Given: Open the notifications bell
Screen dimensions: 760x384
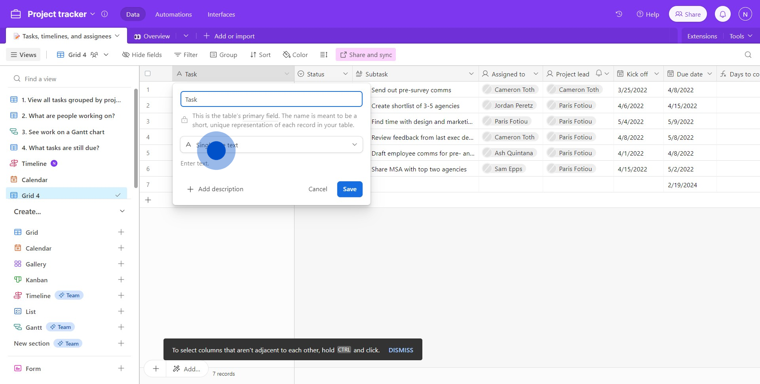Looking at the screenshot, I should click(x=722, y=14).
